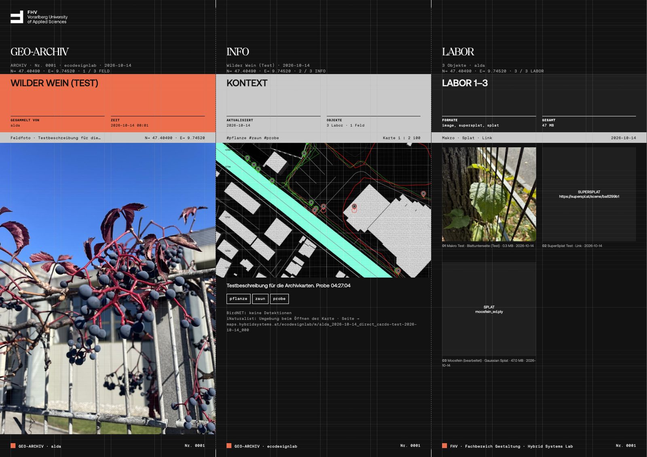Open the wild grape field photo
This screenshot has height=457, width=647.
pos(108,289)
